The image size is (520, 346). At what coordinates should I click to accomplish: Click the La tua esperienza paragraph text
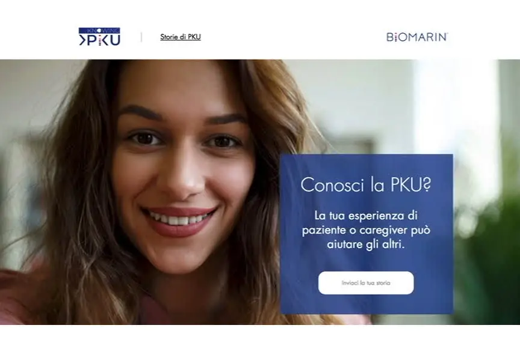point(366,230)
